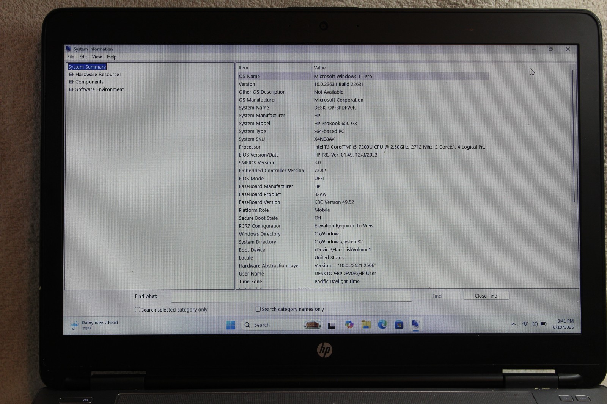Open the Windows Start menu
The width and height of the screenshot is (607, 404).
coord(230,325)
